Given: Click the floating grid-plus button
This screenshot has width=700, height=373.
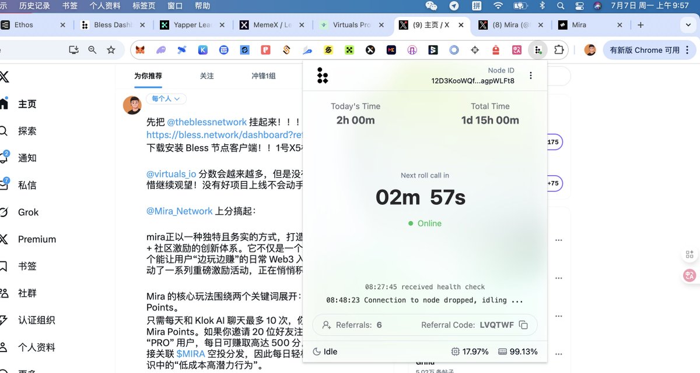Looking at the screenshot, I should pos(689,254).
